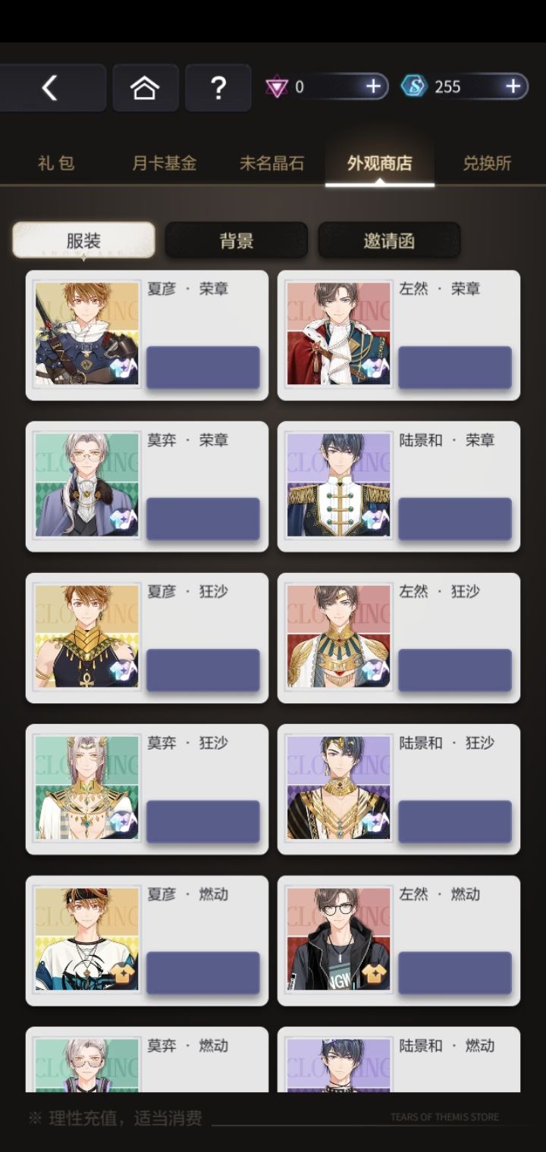Add S-chips with plus beside 255

[x=513, y=87]
